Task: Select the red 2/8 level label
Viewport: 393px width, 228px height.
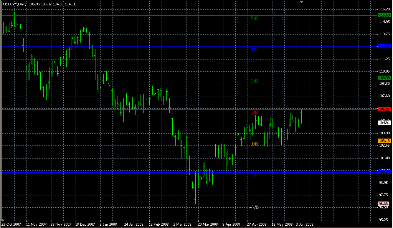Action: coord(254,112)
